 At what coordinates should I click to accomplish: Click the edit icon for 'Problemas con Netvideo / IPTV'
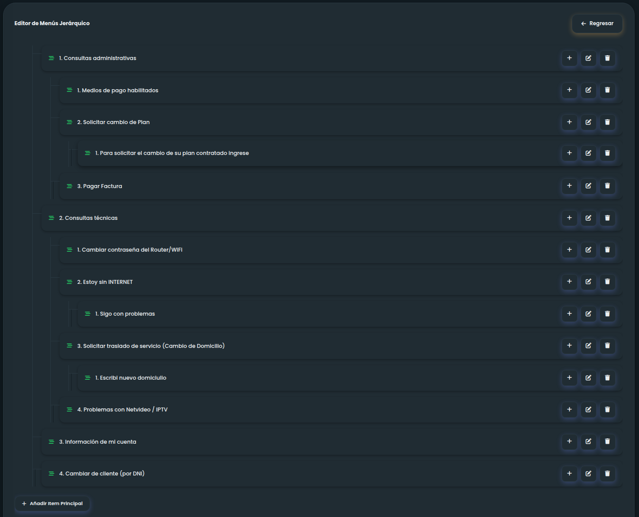pyautogui.click(x=588, y=410)
